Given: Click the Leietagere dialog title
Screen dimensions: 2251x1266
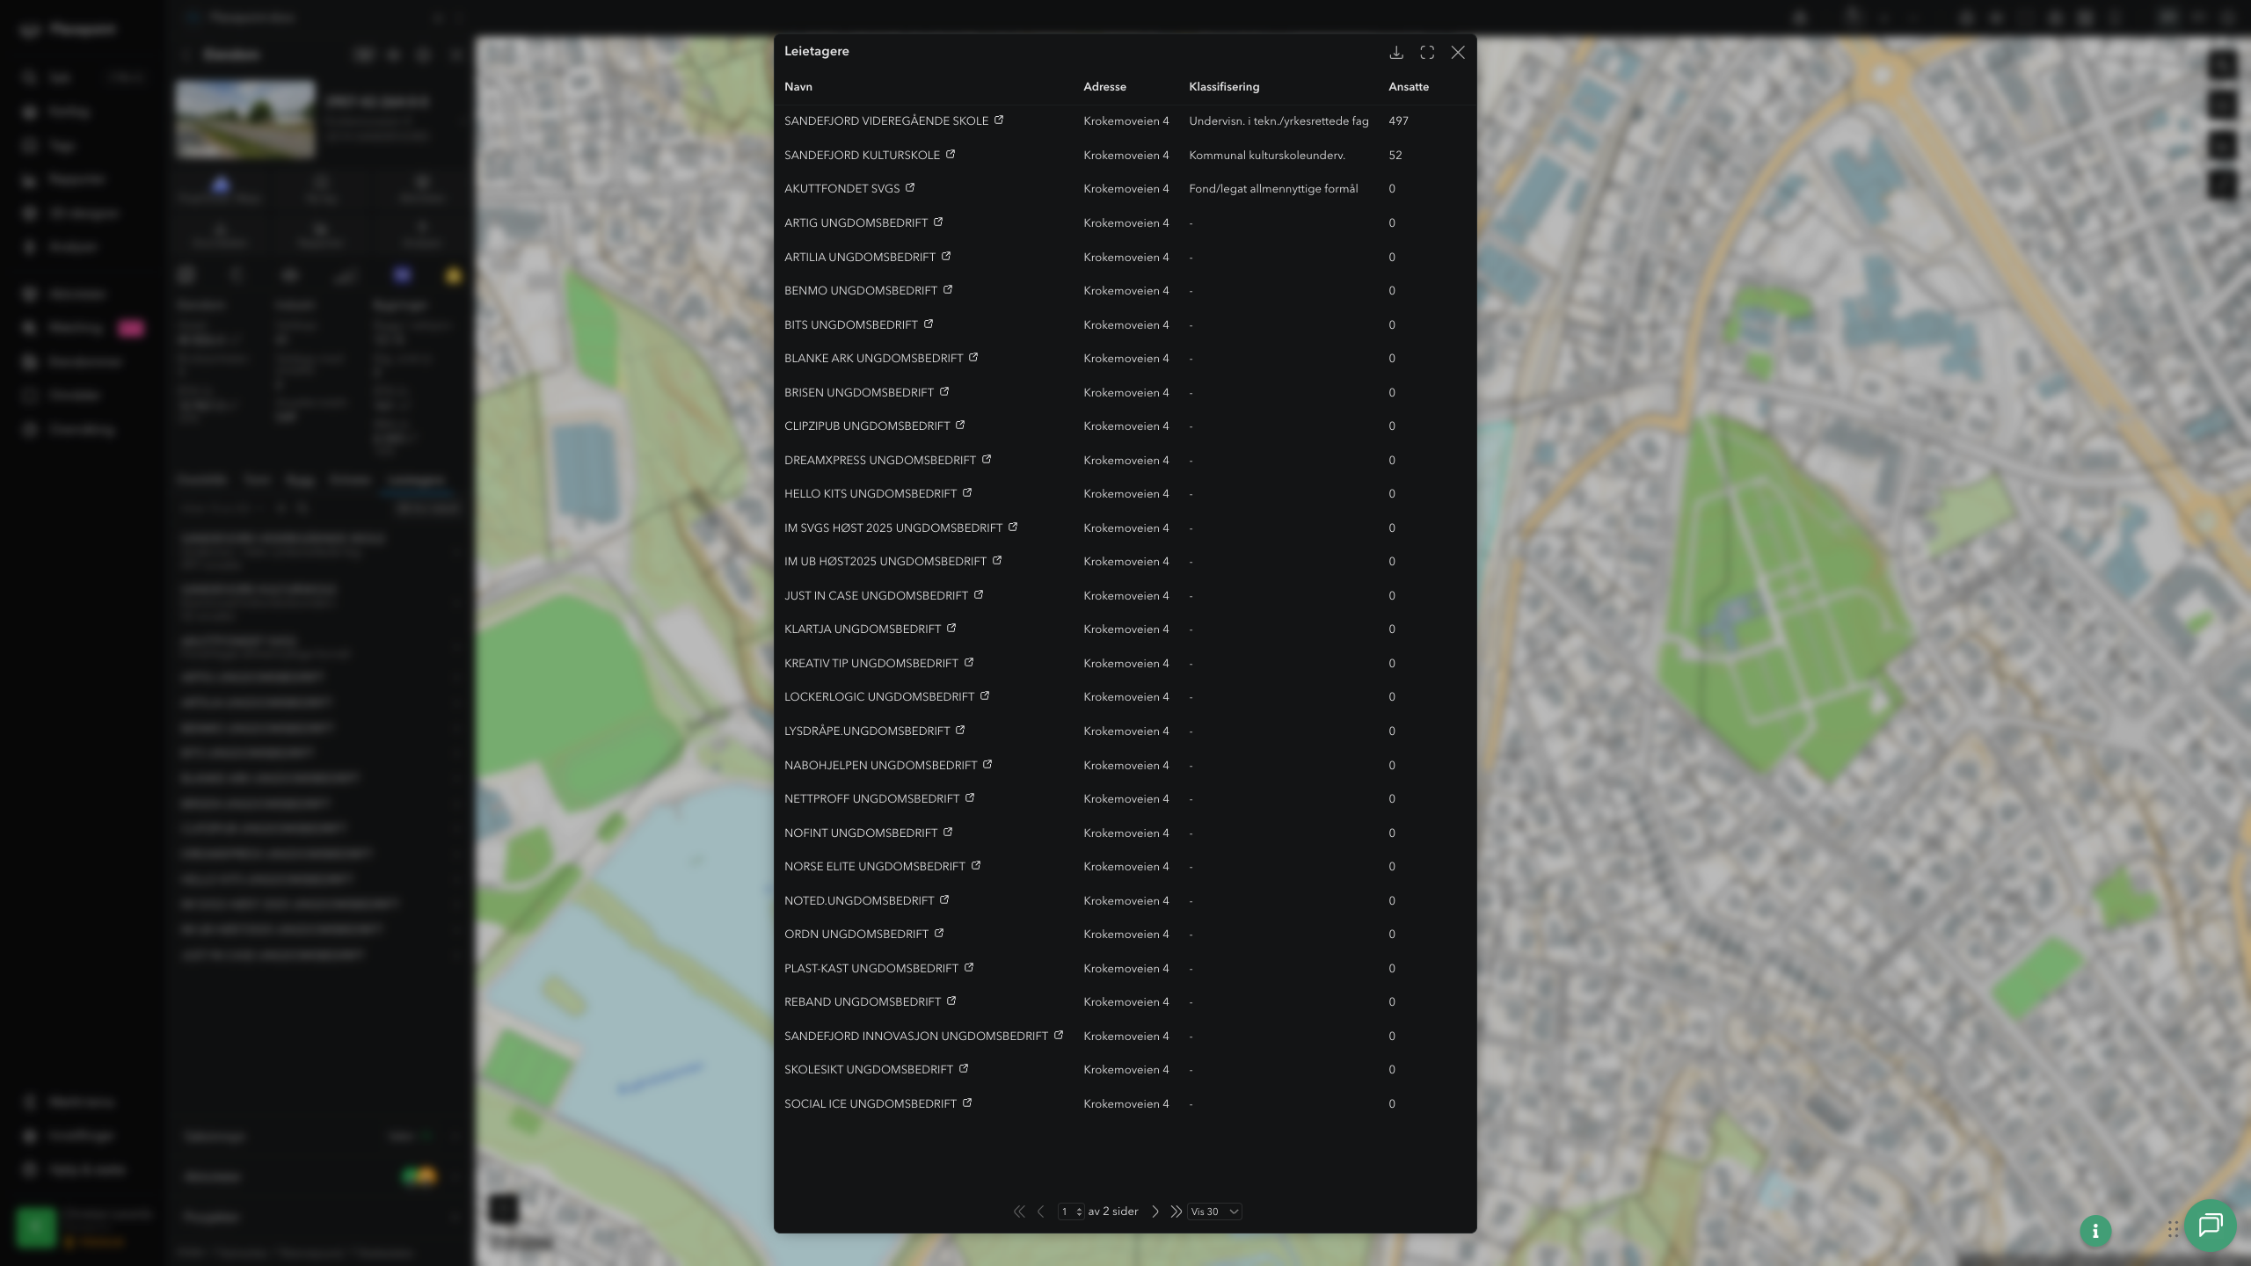Looking at the screenshot, I should point(817,51).
